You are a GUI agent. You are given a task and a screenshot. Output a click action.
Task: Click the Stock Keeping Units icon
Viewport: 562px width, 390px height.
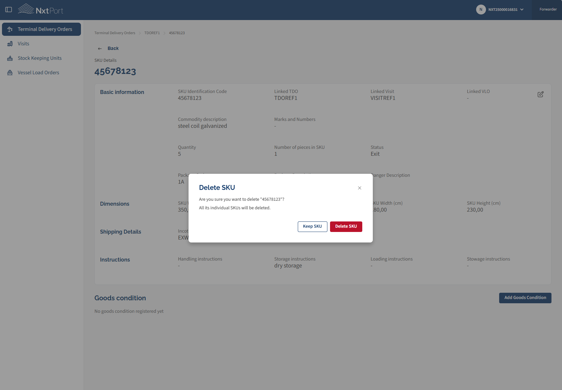point(10,58)
